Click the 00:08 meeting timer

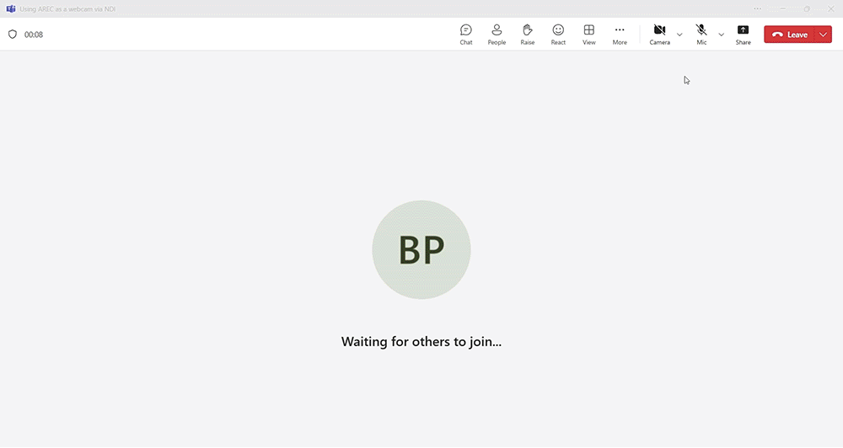[34, 35]
